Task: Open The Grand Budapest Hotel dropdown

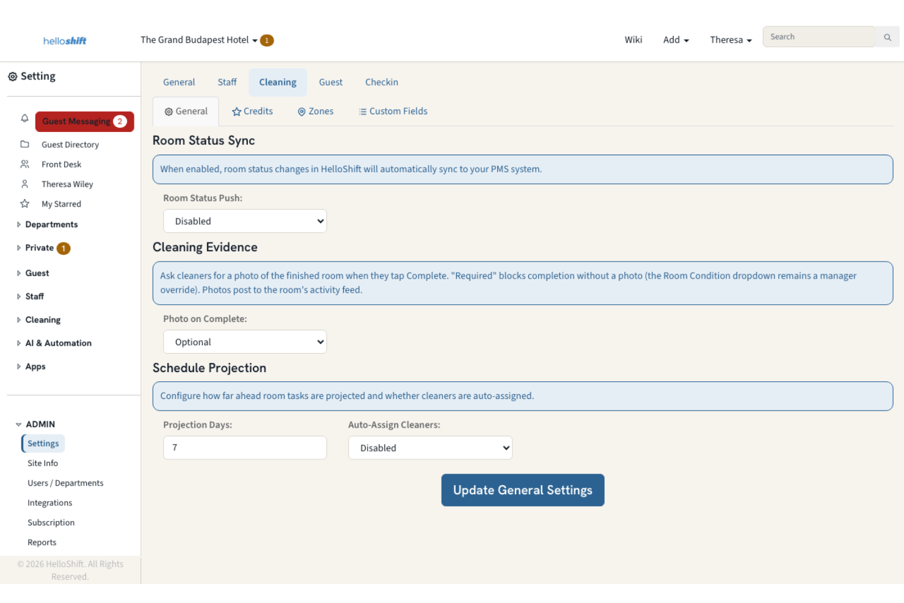Action: (x=199, y=40)
